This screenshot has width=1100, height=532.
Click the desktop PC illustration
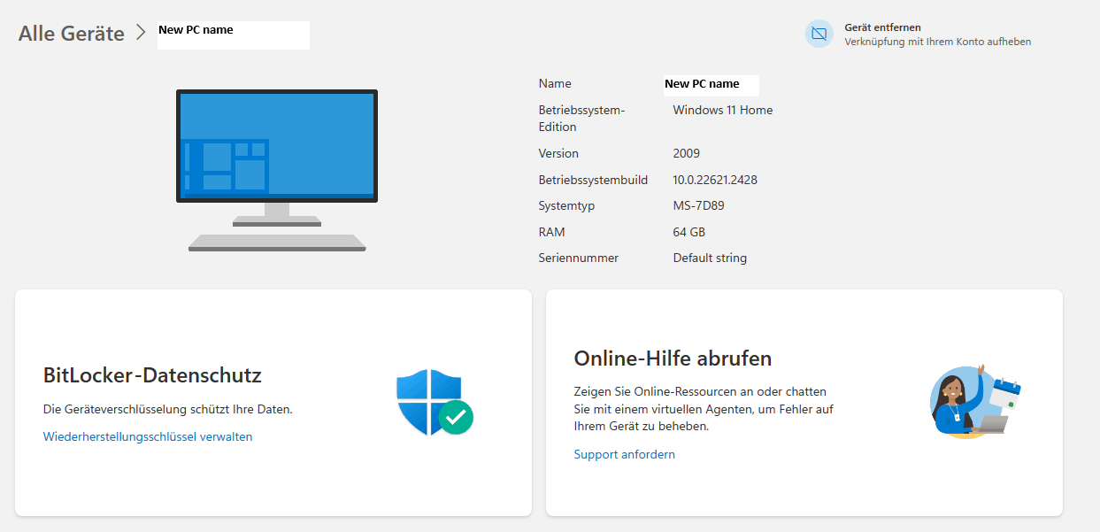(277, 170)
